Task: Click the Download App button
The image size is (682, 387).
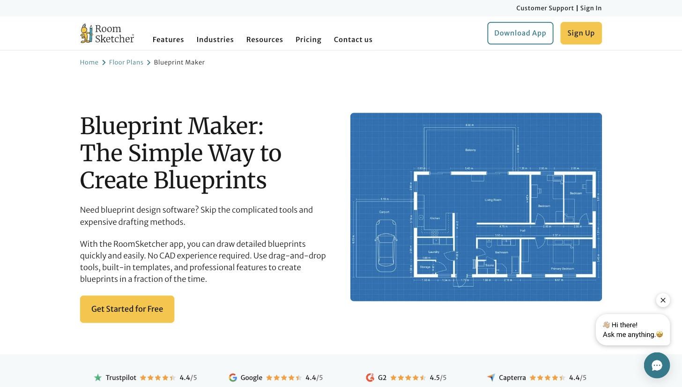Action: (520, 33)
